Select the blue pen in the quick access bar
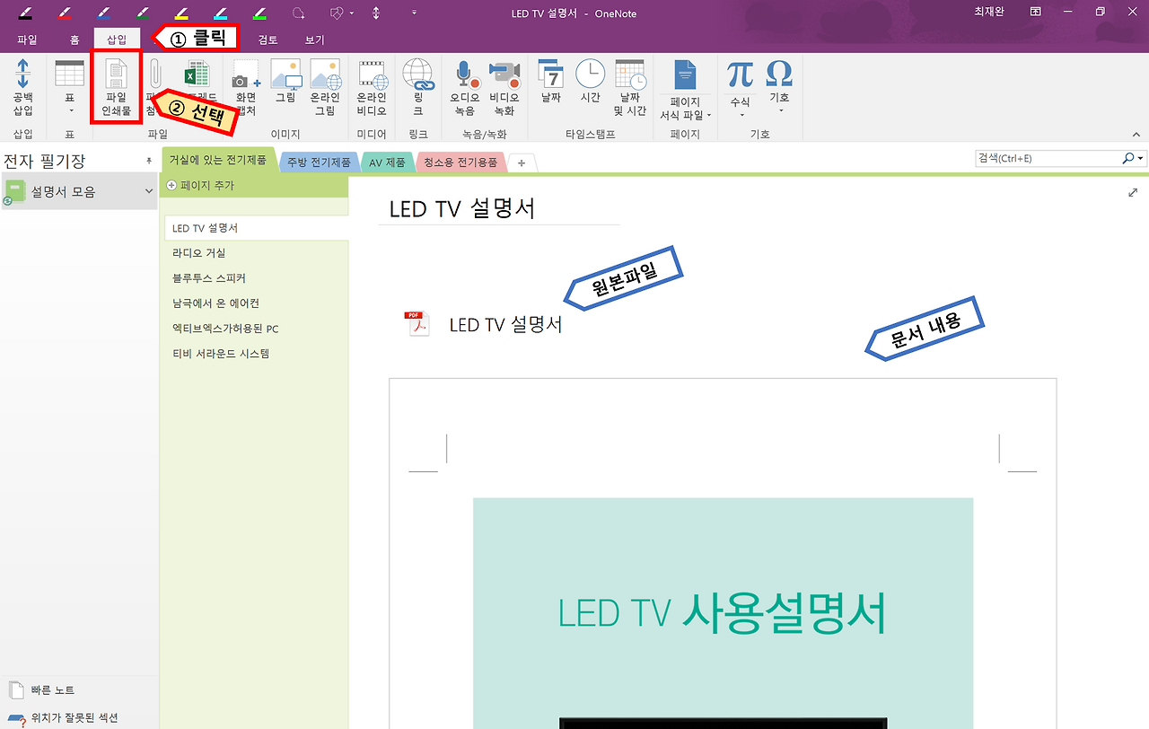Image resolution: width=1149 pixels, height=729 pixels. [x=103, y=13]
